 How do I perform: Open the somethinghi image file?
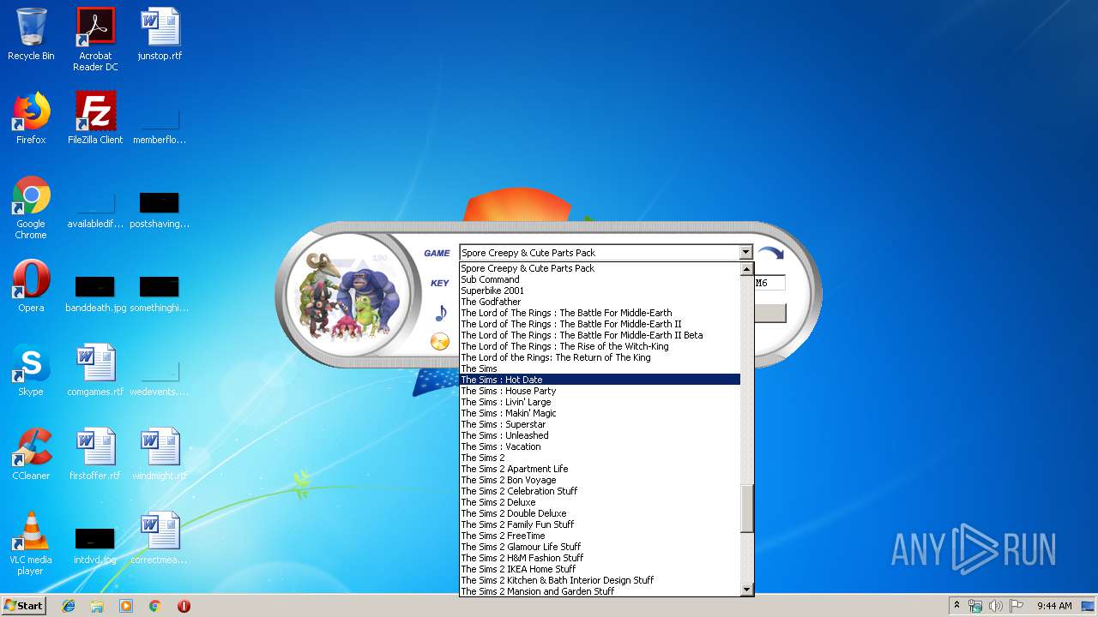click(x=160, y=293)
